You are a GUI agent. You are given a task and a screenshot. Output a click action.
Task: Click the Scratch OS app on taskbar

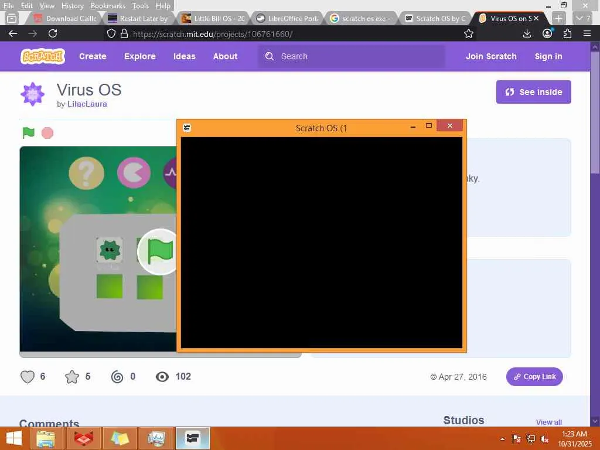point(192,438)
